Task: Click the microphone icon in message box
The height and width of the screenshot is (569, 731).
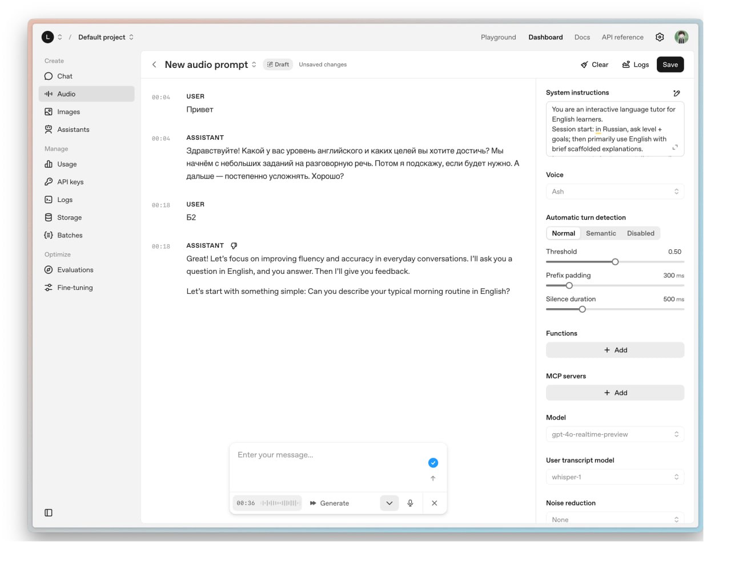Action: 410,503
